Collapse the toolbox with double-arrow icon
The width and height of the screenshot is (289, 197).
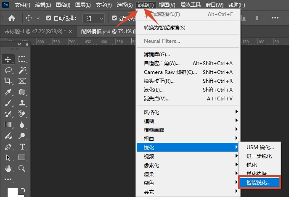pos(19,45)
